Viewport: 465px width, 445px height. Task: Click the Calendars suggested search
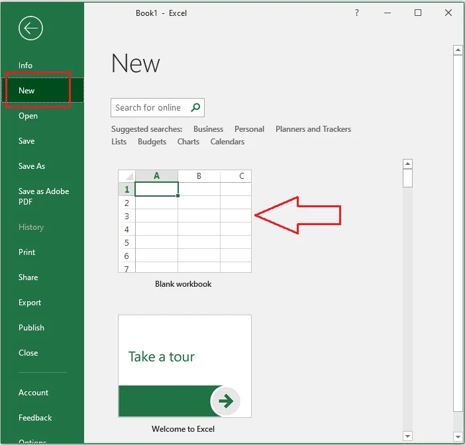point(227,142)
